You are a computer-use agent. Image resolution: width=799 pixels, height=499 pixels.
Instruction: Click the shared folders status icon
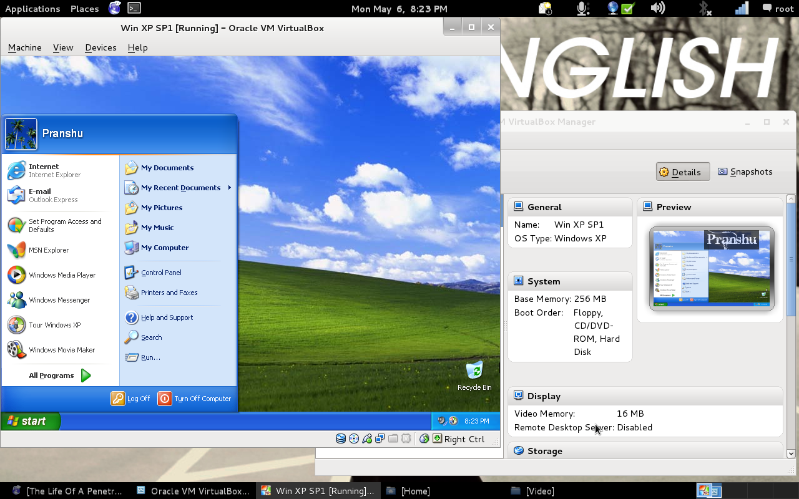pos(393,438)
